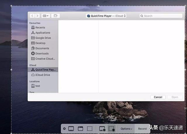Click the iCloud sidebar section heading
Viewport: 187px width, 134px height.
click(33, 65)
